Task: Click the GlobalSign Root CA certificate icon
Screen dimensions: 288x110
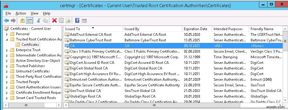Action: click(67, 96)
